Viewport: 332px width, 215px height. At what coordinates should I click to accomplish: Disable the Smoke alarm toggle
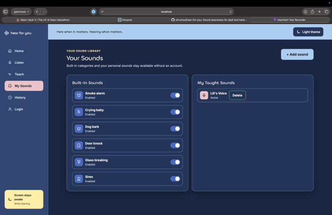175,95
